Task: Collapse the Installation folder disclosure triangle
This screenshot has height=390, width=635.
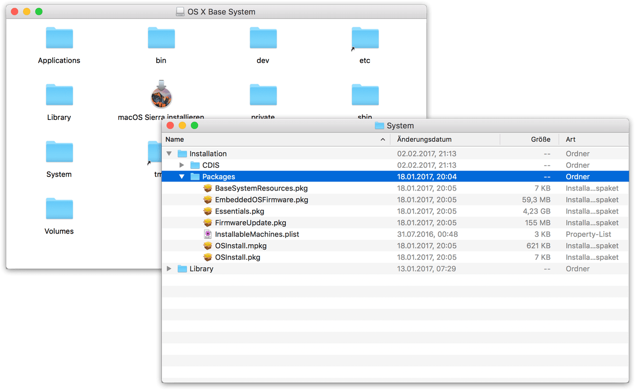Action: coord(169,154)
